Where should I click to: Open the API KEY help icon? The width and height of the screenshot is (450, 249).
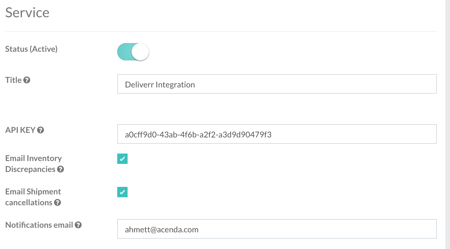41,130
